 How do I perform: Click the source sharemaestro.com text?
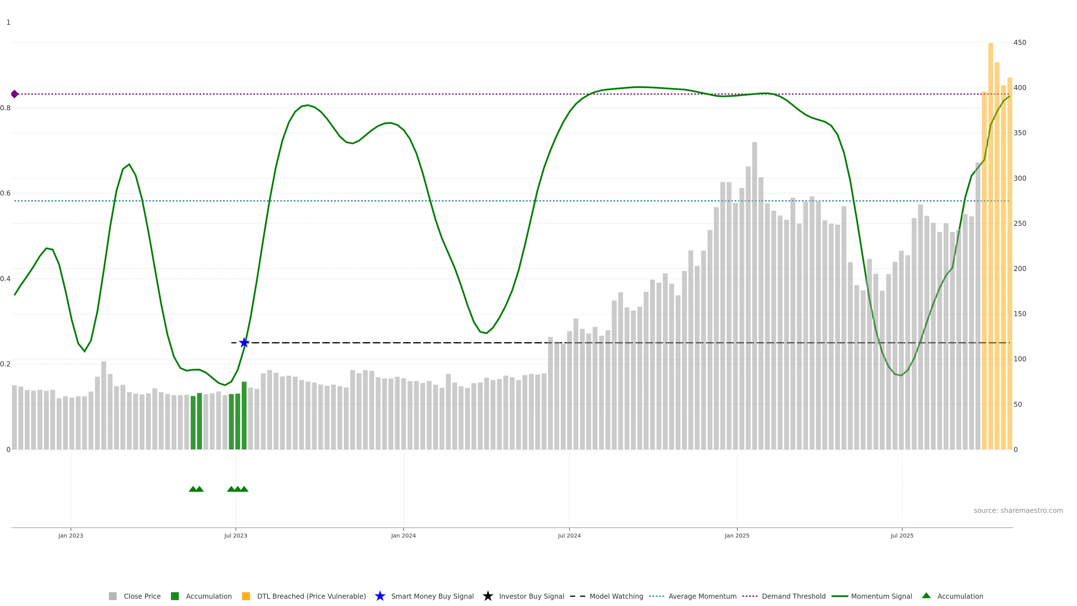point(1018,510)
